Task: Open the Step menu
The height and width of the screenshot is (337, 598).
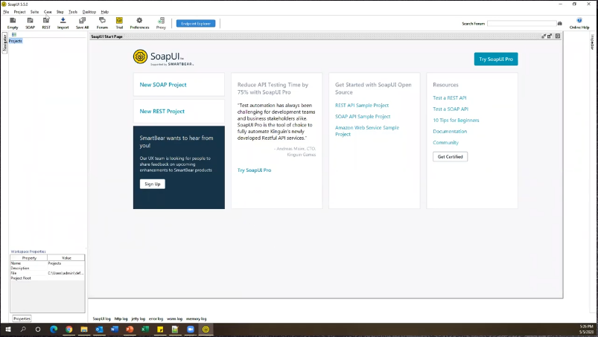Action: coord(60,12)
